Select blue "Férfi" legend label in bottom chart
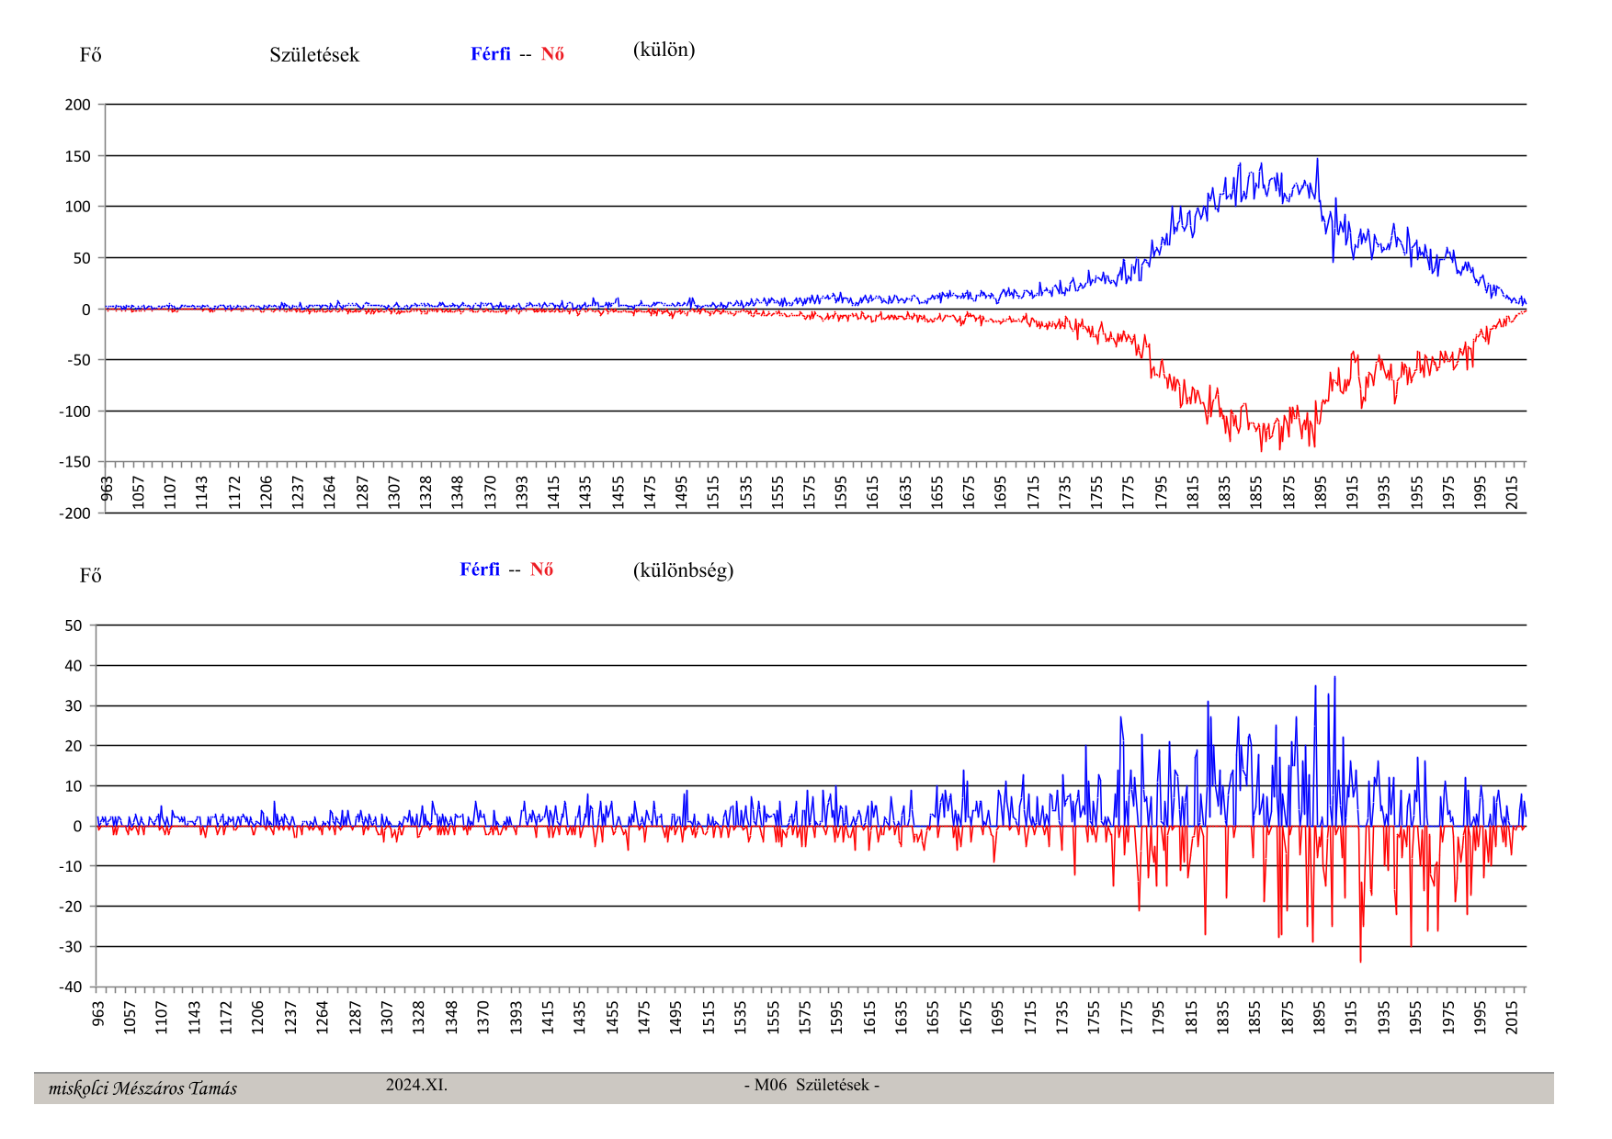 [480, 569]
